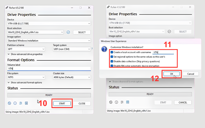The image size is (205, 128).
Task: Click CLOSE button in left Rufus window
Action: pos(82,103)
